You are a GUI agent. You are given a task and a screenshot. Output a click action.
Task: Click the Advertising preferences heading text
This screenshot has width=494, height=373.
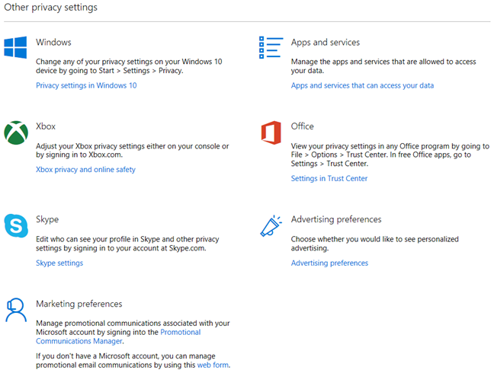coord(336,219)
